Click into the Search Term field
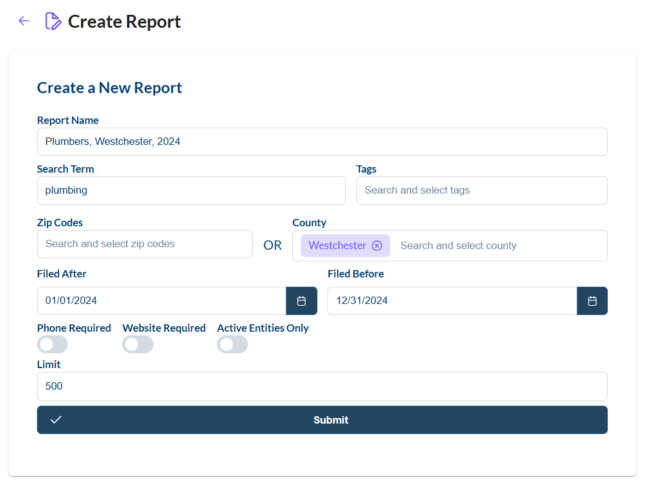This screenshot has width=646, height=492. 191,191
